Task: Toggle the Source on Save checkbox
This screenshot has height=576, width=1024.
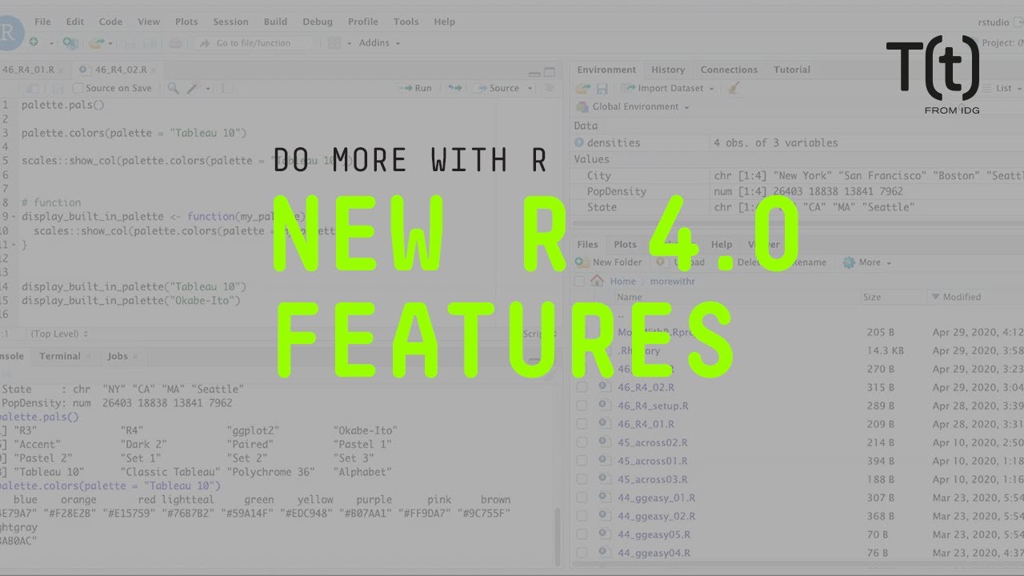Action: point(78,88)
